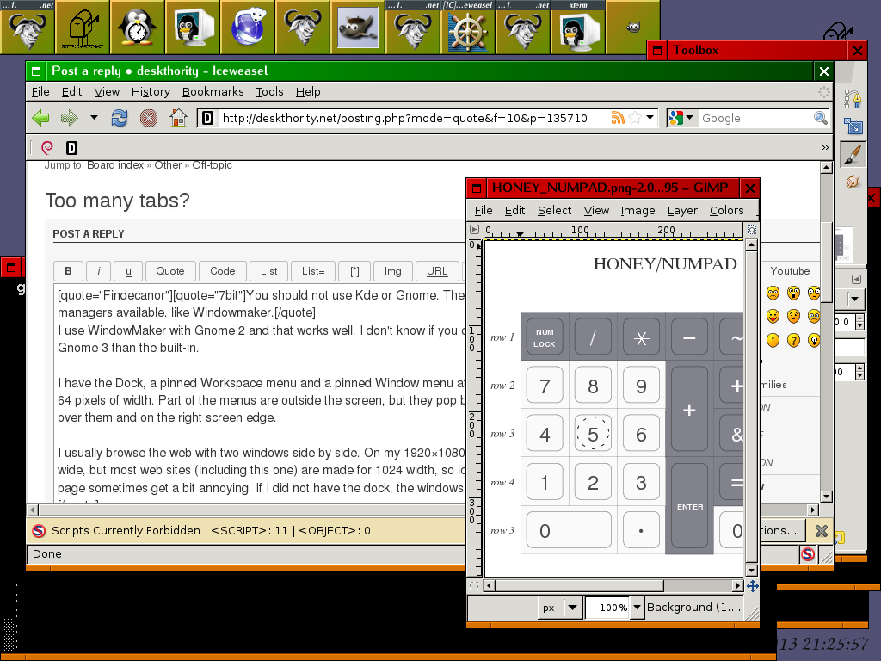Click the Iceweasel Reload page icon

click(x=120, y=118)
